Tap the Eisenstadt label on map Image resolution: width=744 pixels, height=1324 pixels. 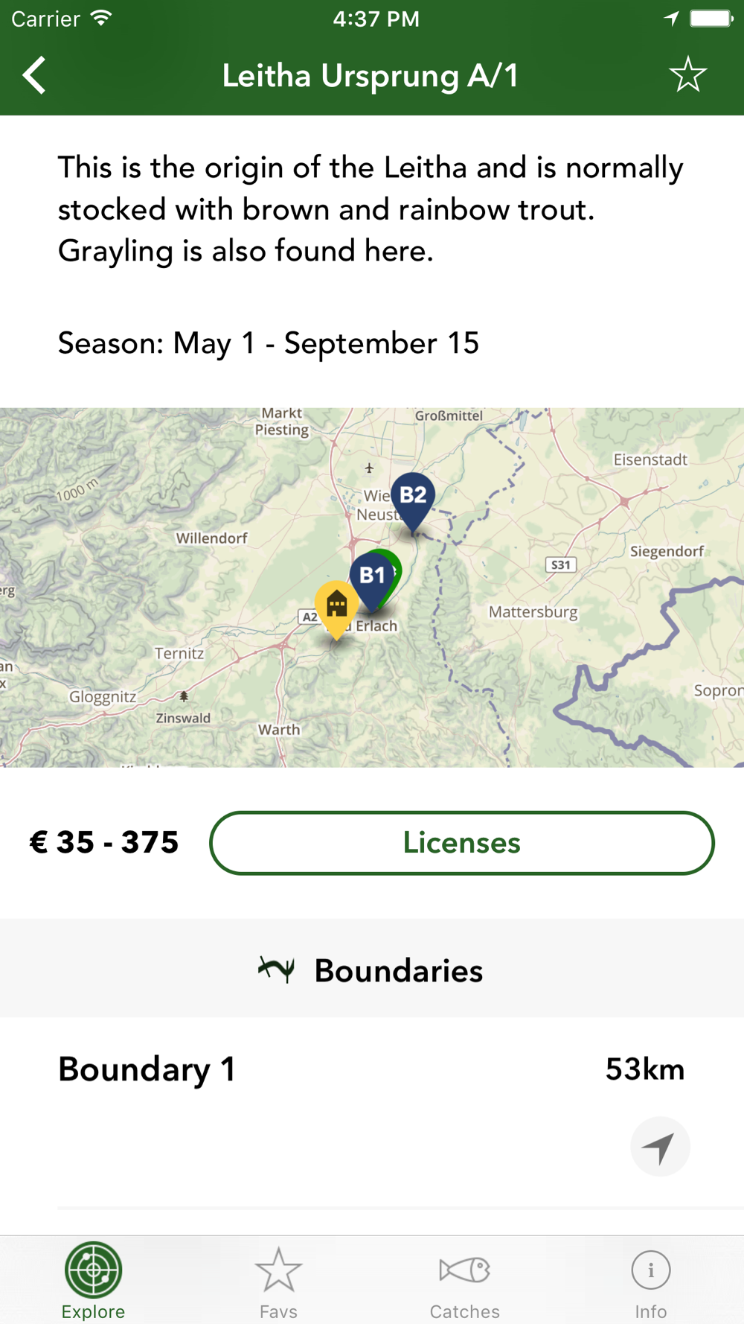(x=650, y=459)
